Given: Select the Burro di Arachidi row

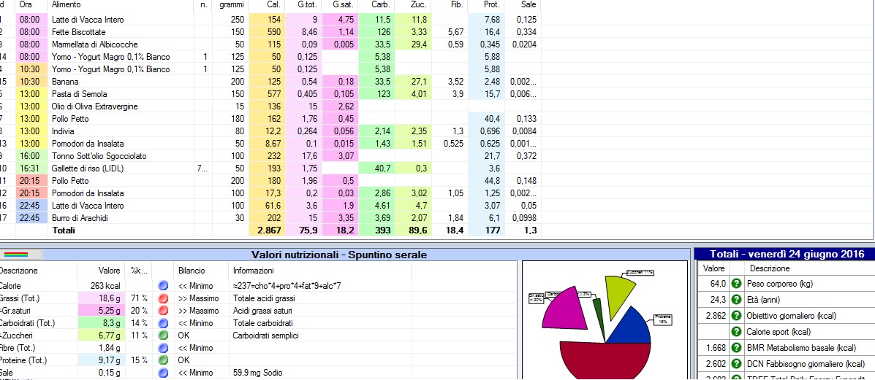Looking at the screenshot, I should [80, 218].
